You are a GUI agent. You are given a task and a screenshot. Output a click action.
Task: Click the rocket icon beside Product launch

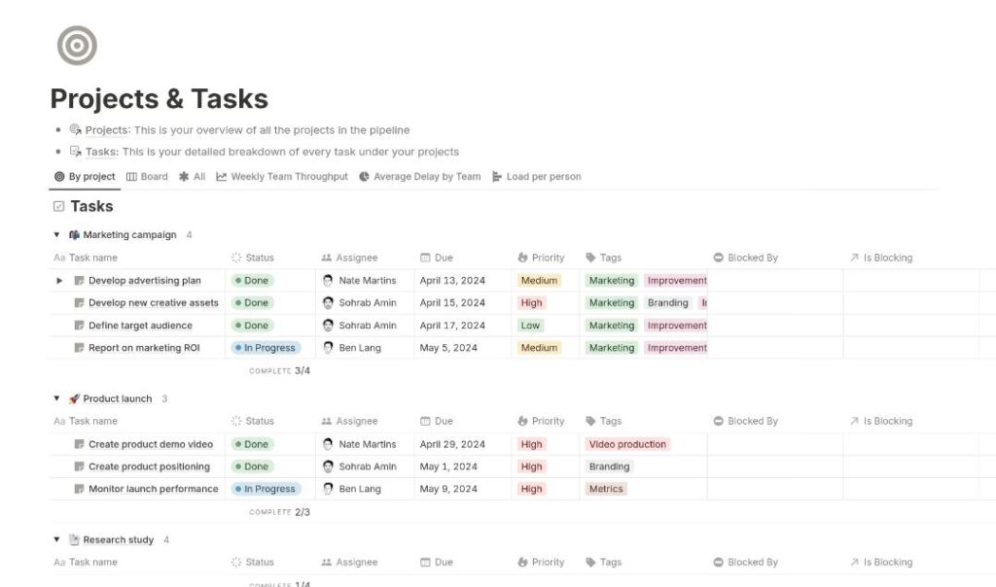coord(74,398)
